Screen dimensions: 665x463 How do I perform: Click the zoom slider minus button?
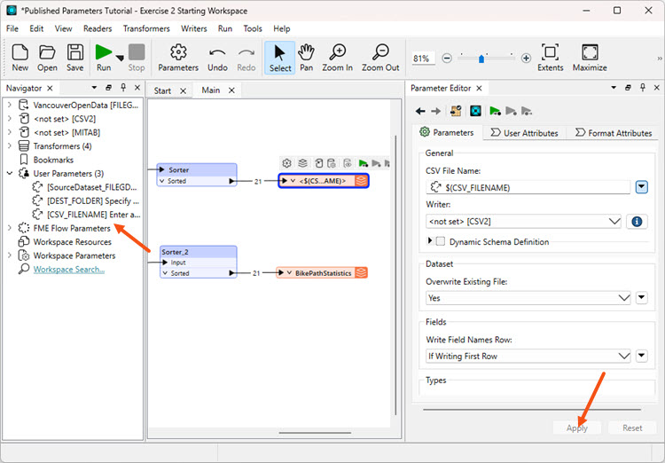click(447, 59)
